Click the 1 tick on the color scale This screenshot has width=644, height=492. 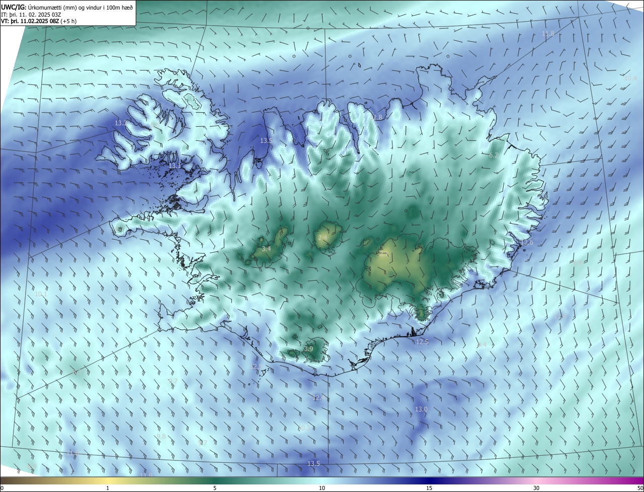(108, 488)
